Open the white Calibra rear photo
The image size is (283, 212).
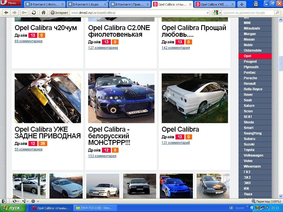[x=195, y=98]
